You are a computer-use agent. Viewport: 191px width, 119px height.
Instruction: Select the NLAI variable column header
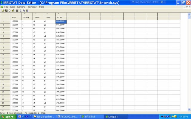click(16, 18)
